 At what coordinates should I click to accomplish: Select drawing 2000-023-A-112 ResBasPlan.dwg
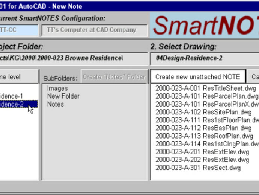pyautogui.click(x=203, y=128)
